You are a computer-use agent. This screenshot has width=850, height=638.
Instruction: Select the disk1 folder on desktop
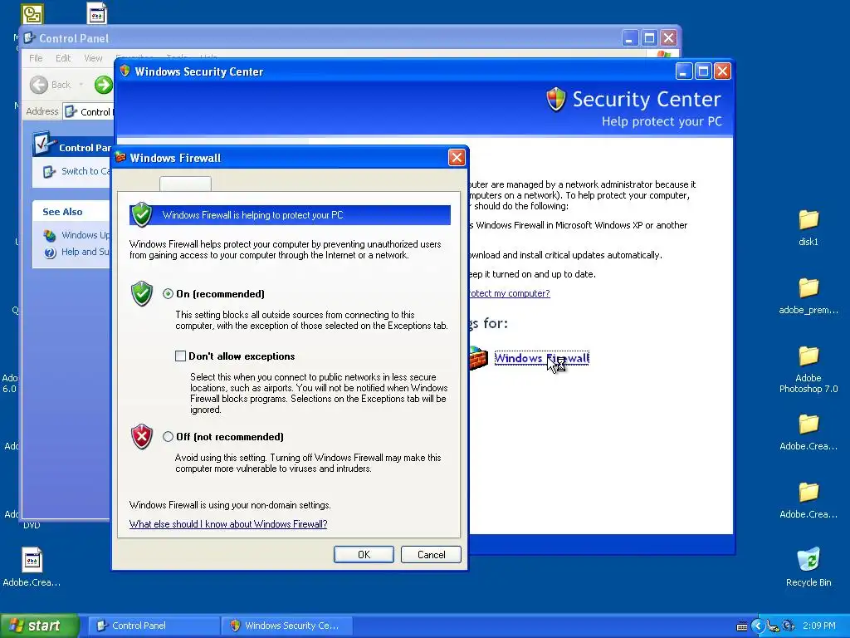point(808,228)
